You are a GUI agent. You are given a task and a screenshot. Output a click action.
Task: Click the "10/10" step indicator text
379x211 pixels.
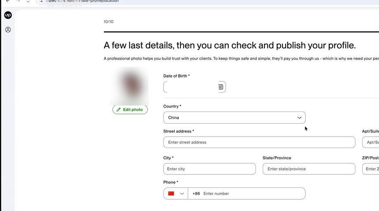pyautogui.click(x=109, y=22)
